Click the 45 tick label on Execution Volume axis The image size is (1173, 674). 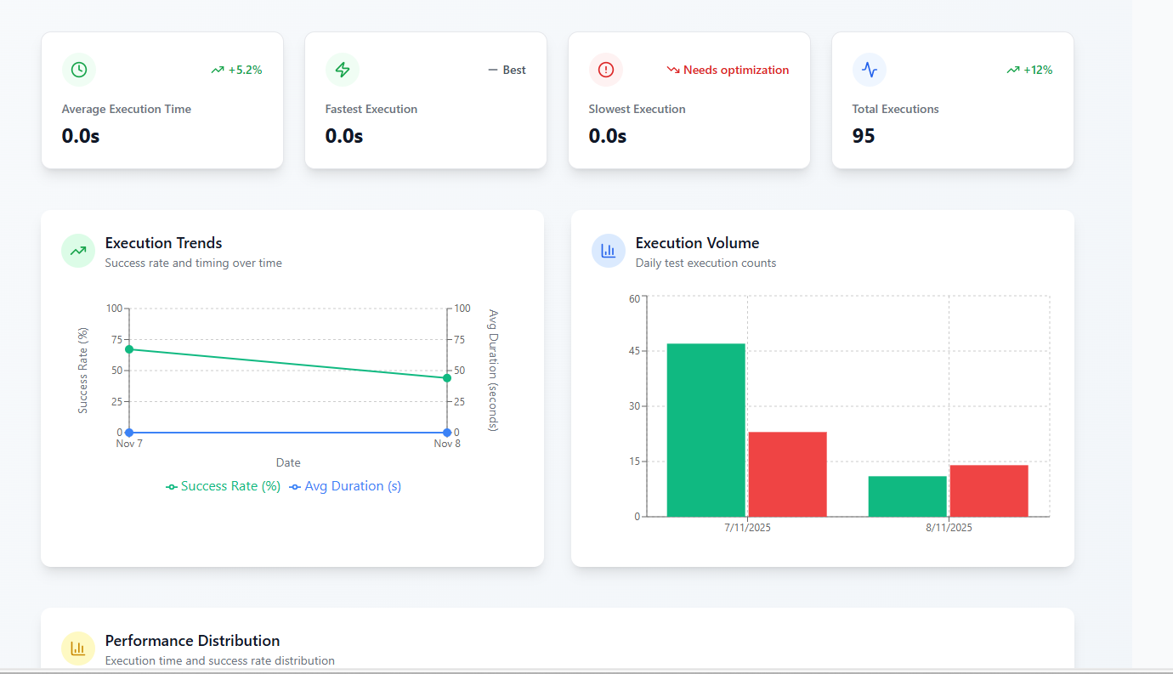634,351
